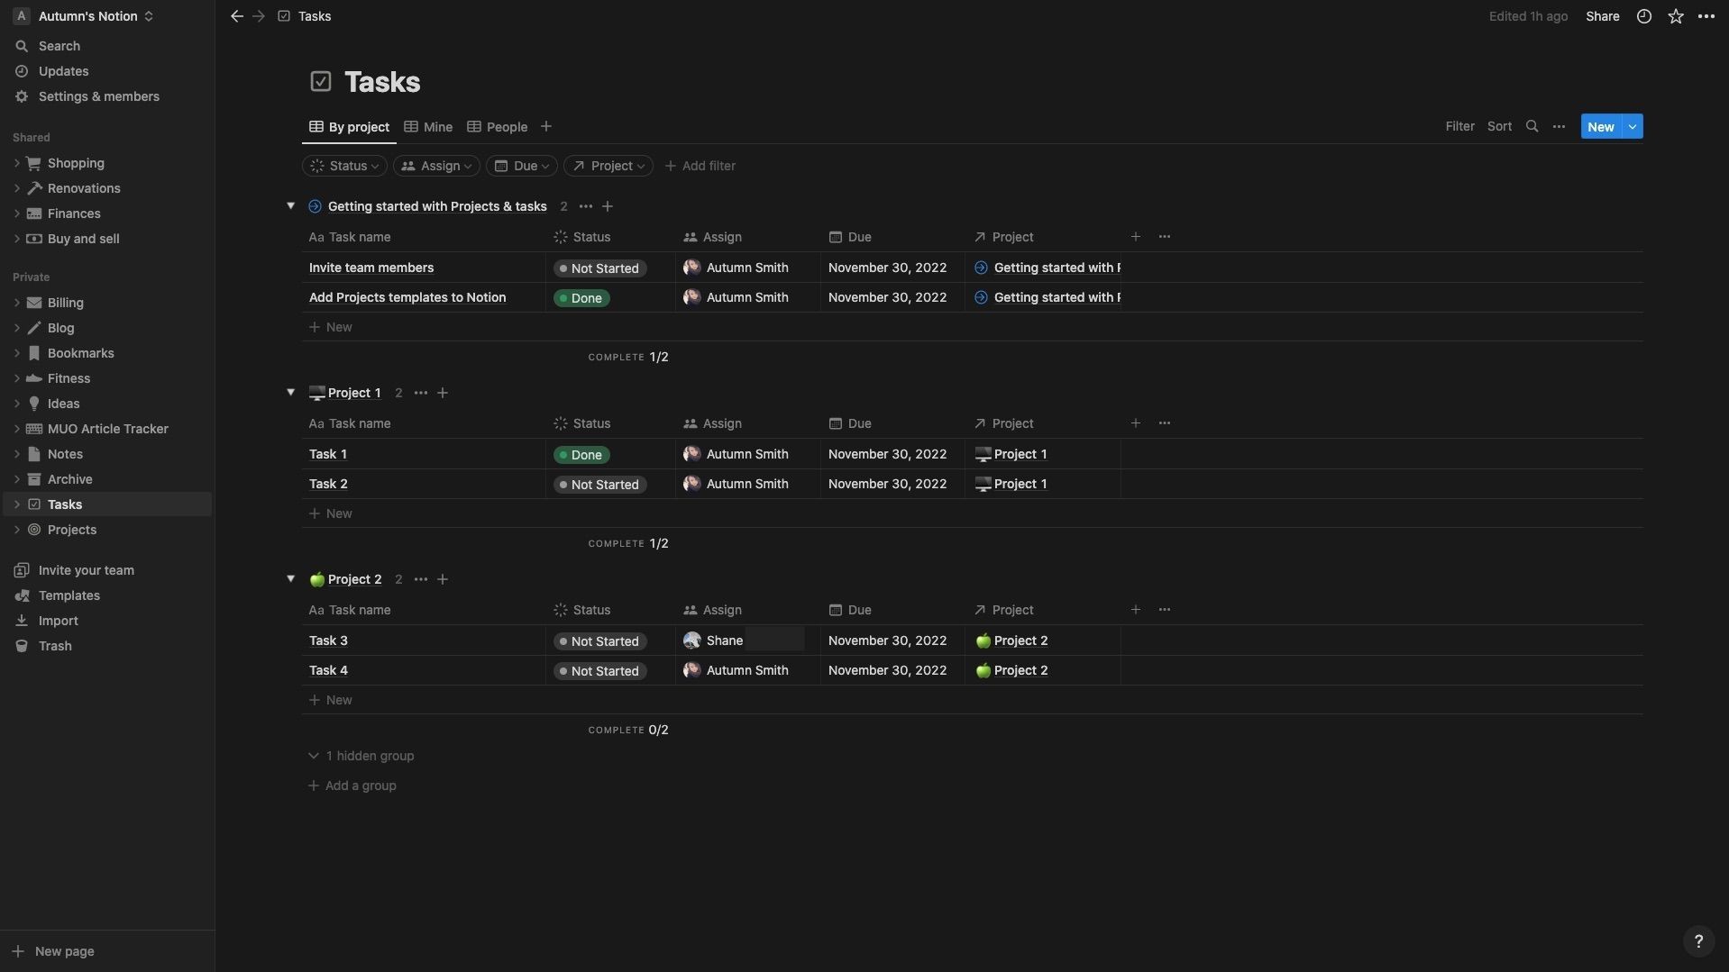Add task to Project 2 group plus icon
Image resolution: width=1729 pixels, height=972 pixels.
pos(443,579)
